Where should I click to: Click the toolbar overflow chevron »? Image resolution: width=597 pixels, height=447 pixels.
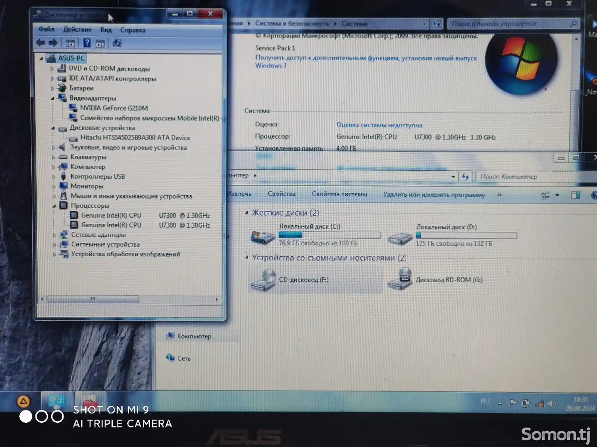pyautogui.click(x=499, y=195)
